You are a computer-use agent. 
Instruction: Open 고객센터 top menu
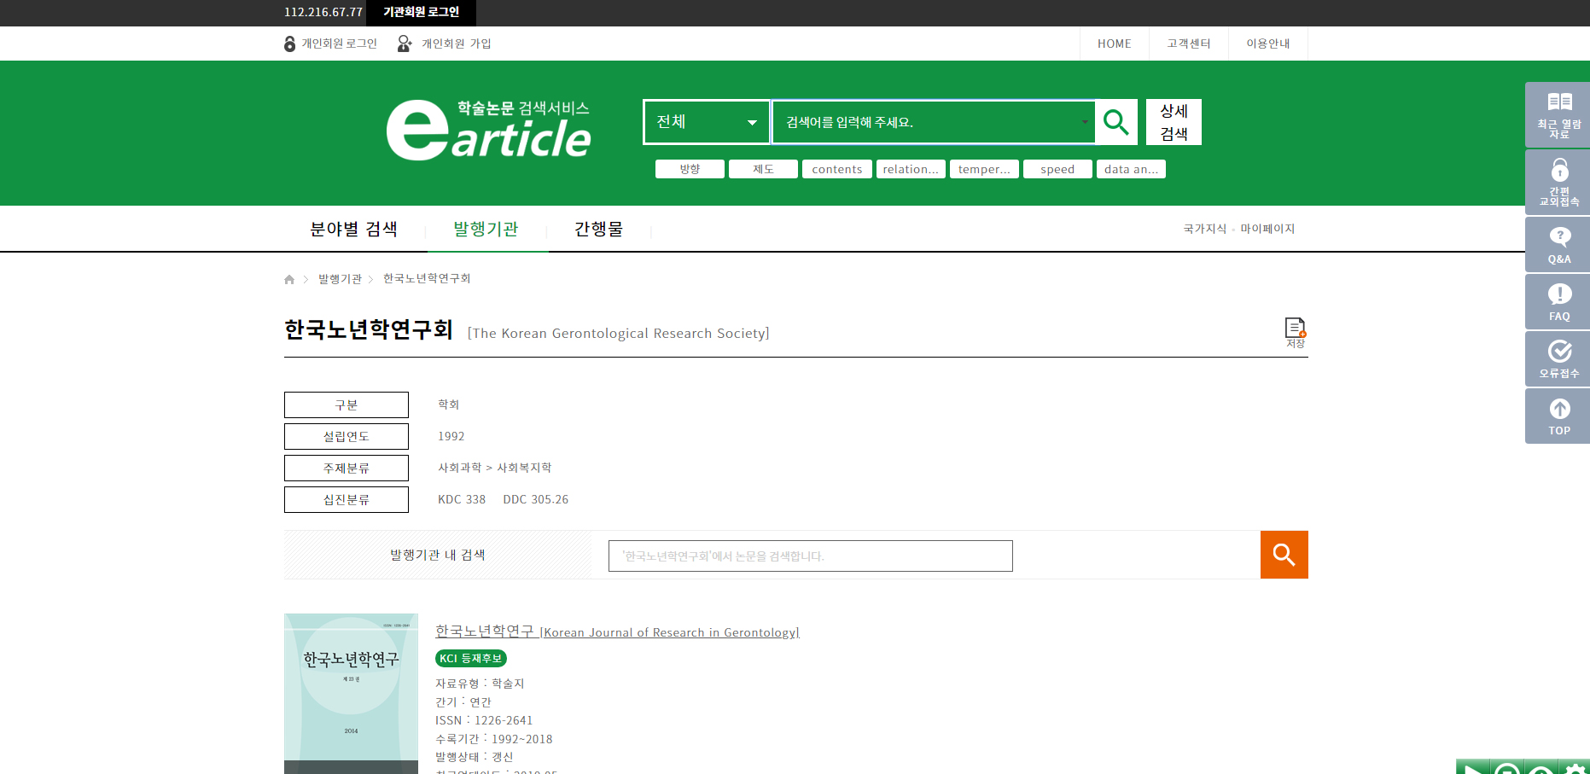pos(1189,44)
